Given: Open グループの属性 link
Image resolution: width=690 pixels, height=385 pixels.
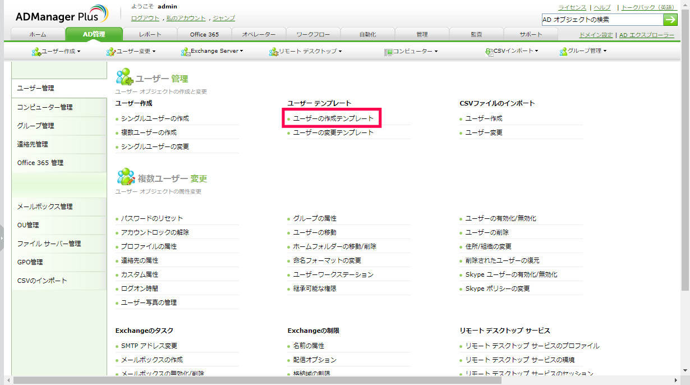Looking at the screenshot, I should 315,218.
